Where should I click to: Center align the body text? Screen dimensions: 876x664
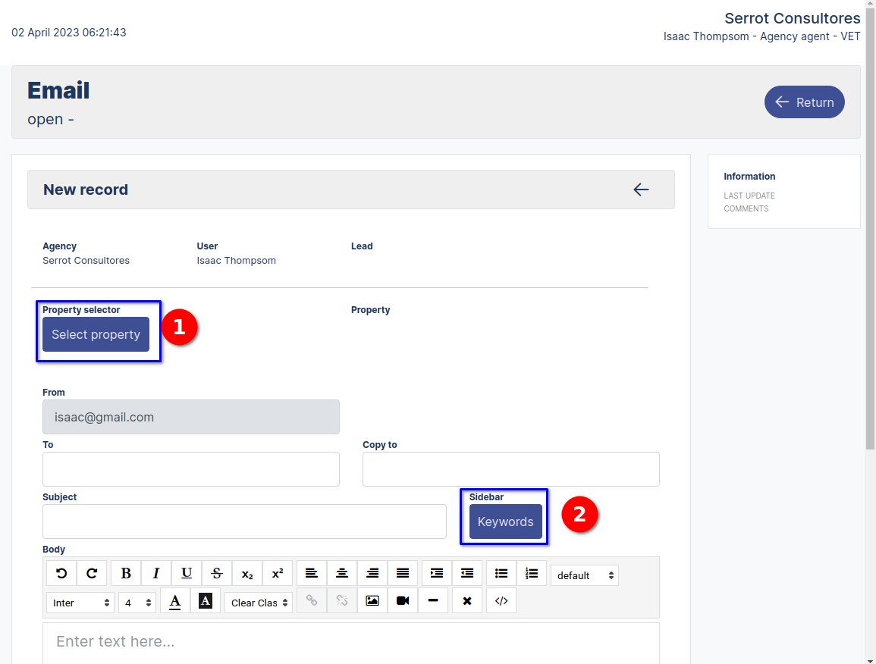click(342, 573)
